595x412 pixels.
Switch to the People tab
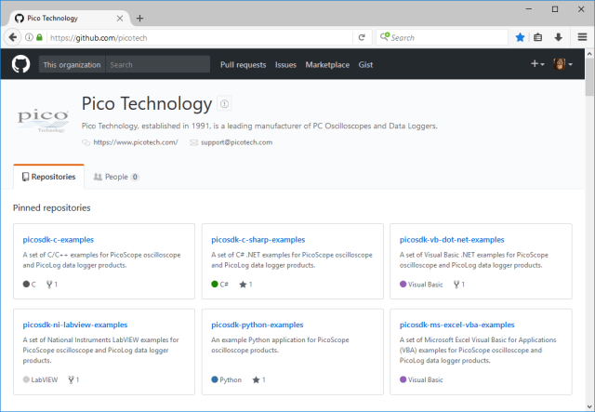(116, 177)
